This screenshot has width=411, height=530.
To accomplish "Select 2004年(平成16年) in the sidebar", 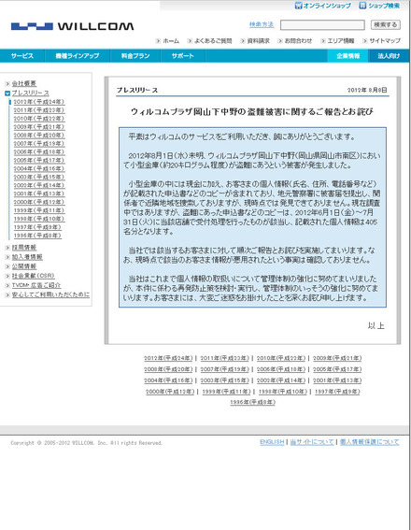I will [x=39, y=168].
